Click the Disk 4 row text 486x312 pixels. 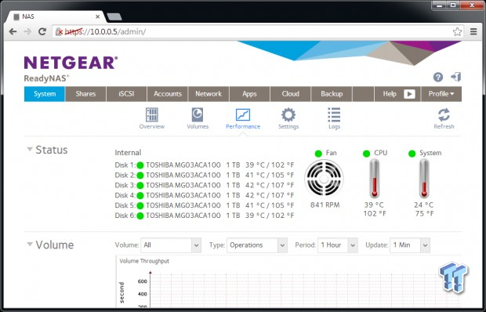205,195
